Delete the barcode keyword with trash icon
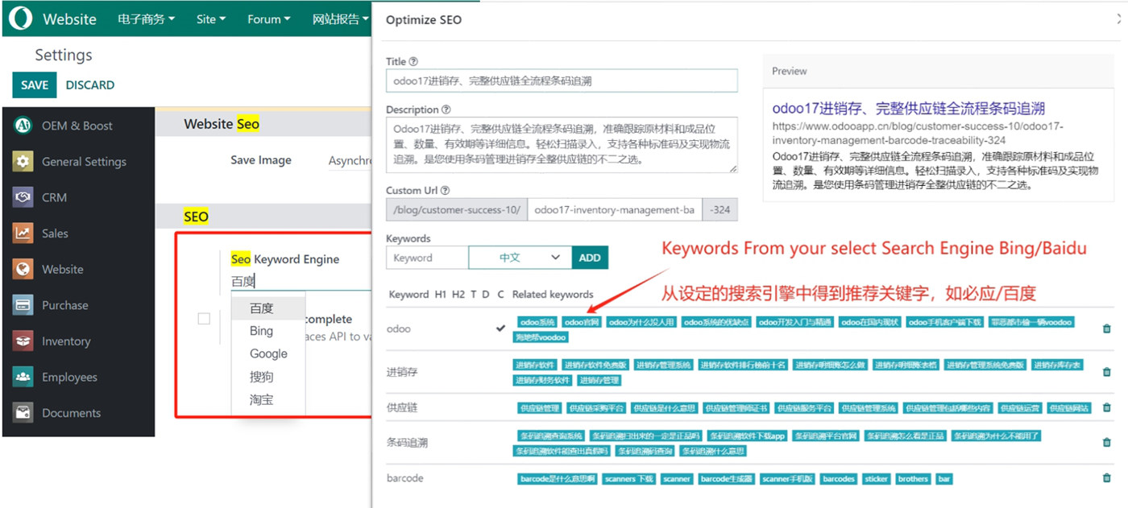The image size is (1128, 508). (1106, 477)
